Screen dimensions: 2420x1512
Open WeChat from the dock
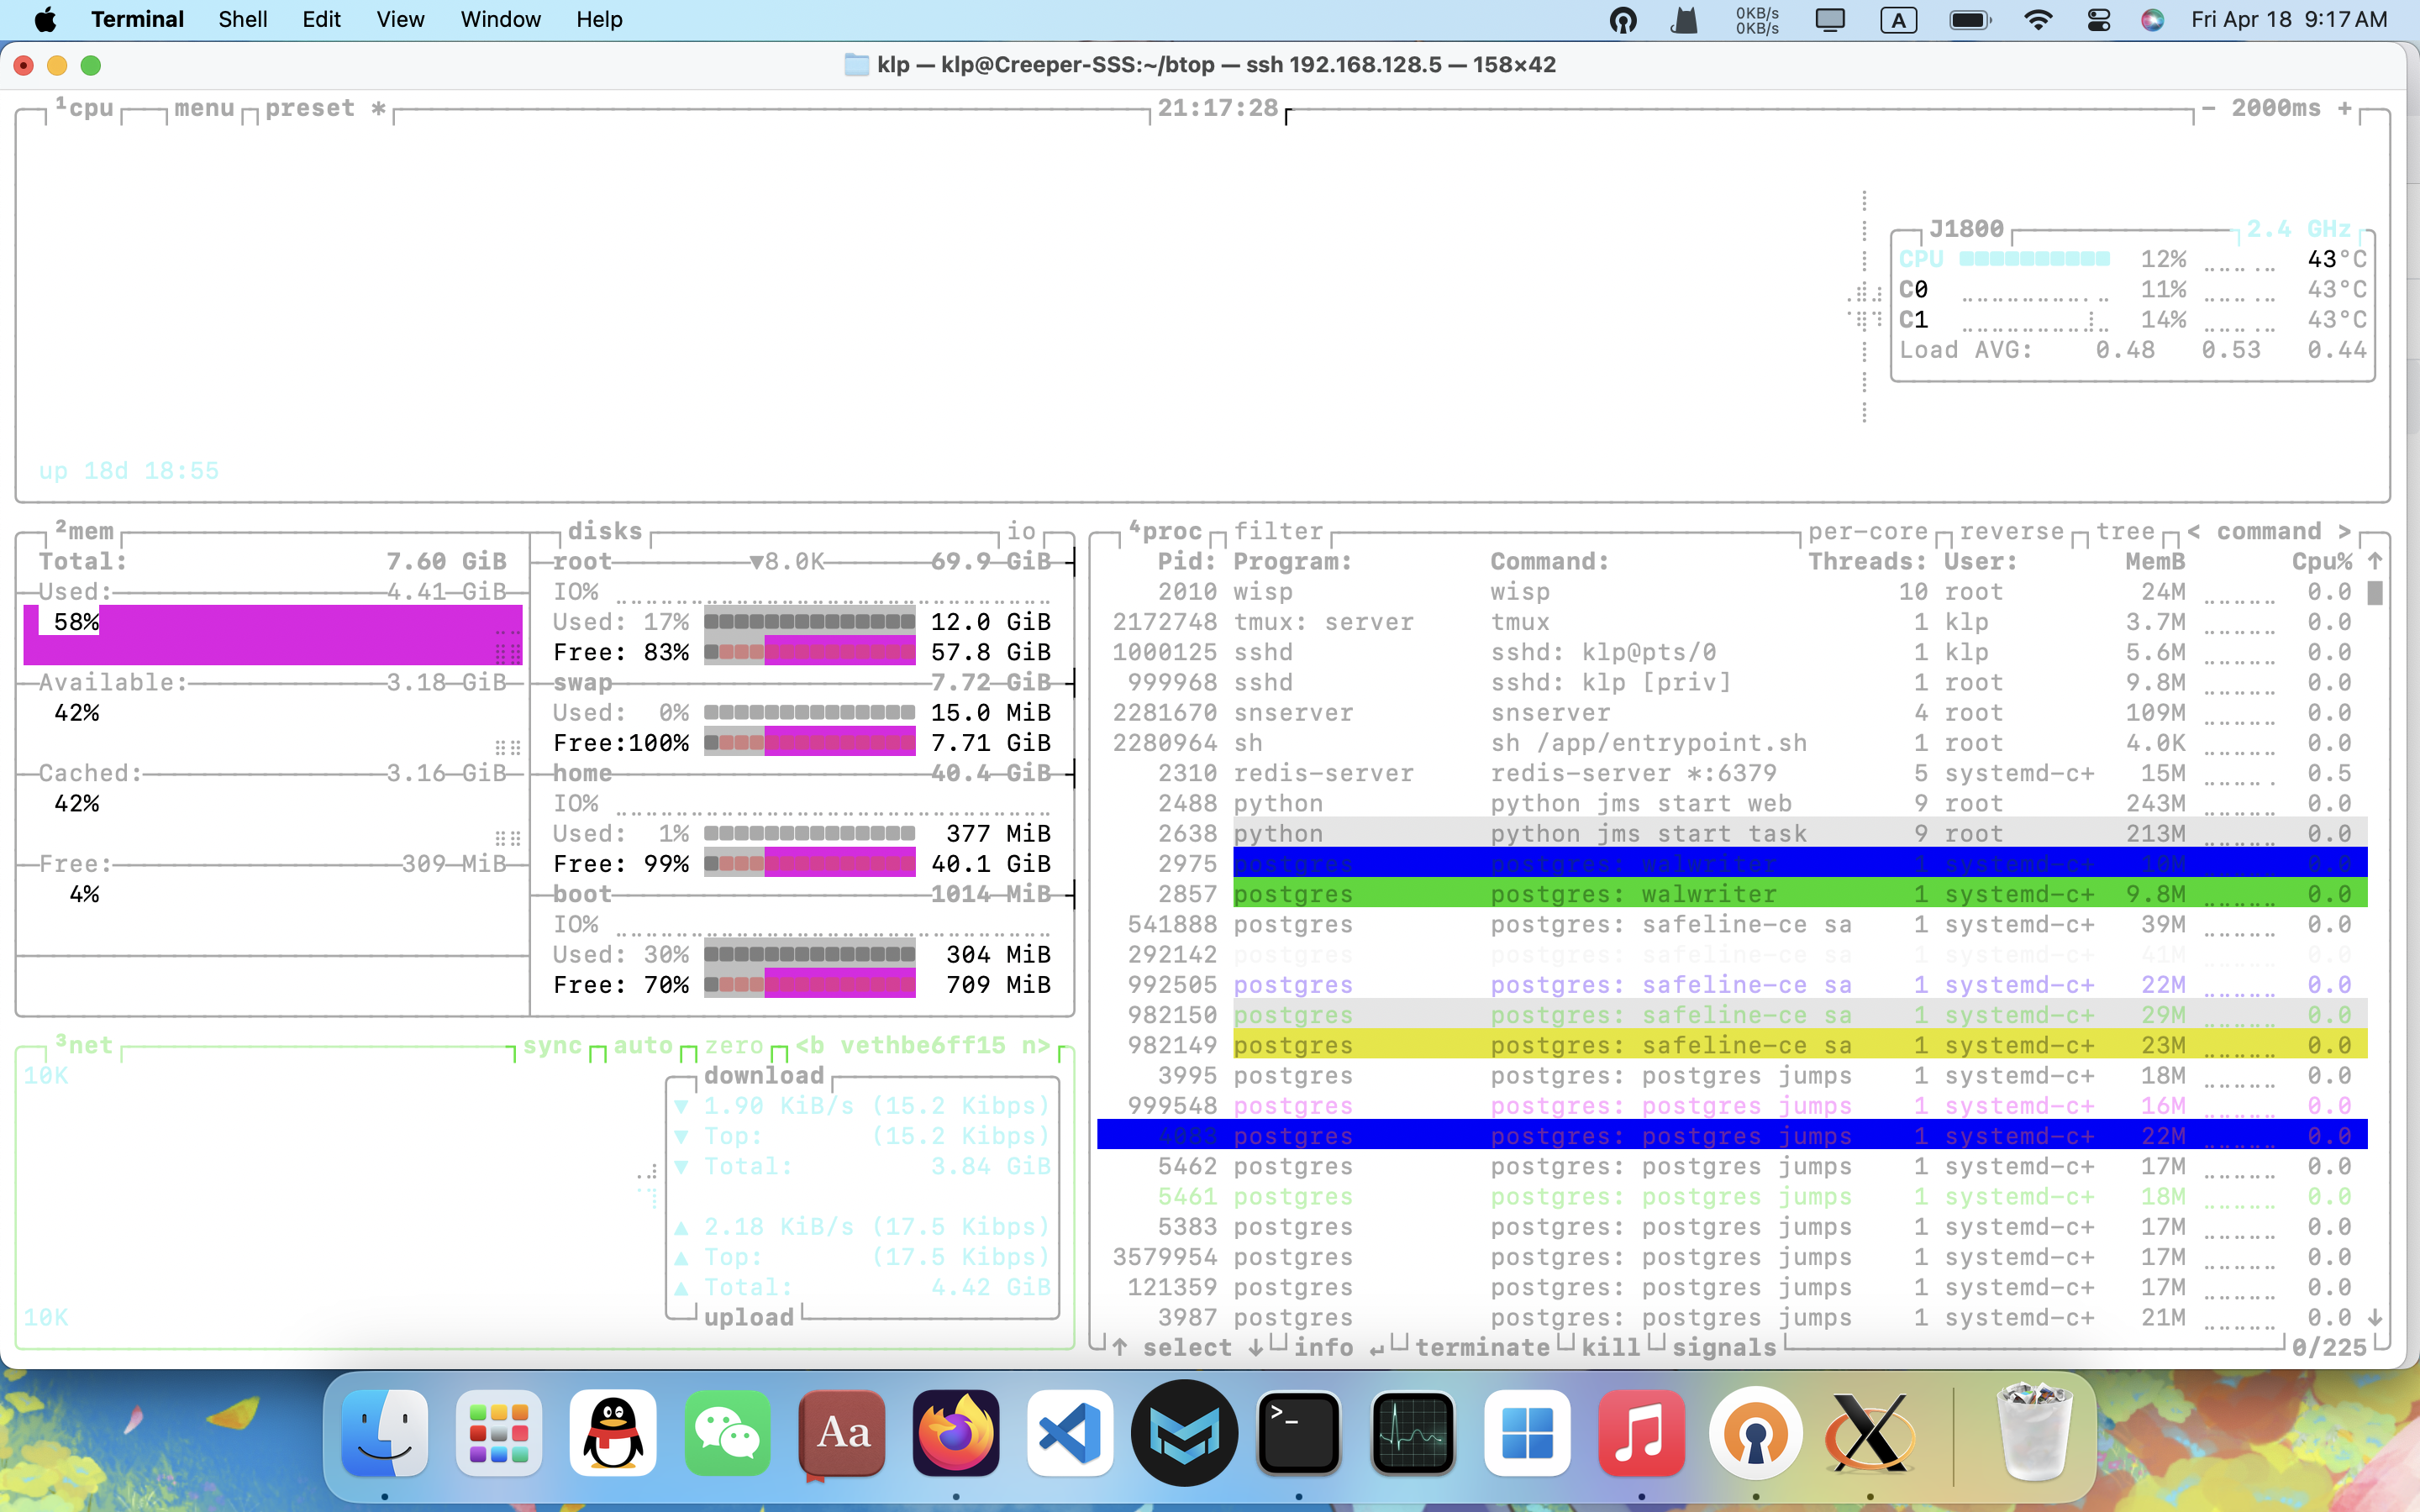(727, 1434)
